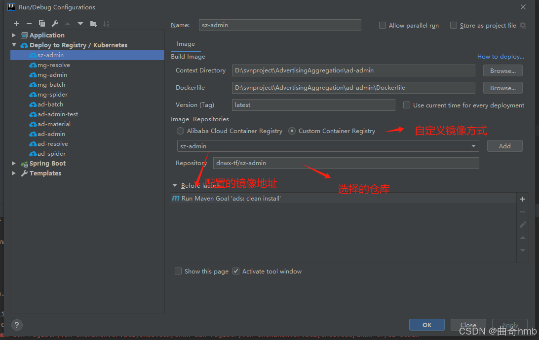Open help with the question mark icon
Screen dimensions: 539x340
(x=17, y=325)
